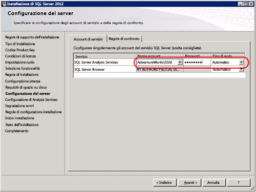
Task: Click the Tipo di avvio column header
Action: pyautogui.click(x=228, y=56)
